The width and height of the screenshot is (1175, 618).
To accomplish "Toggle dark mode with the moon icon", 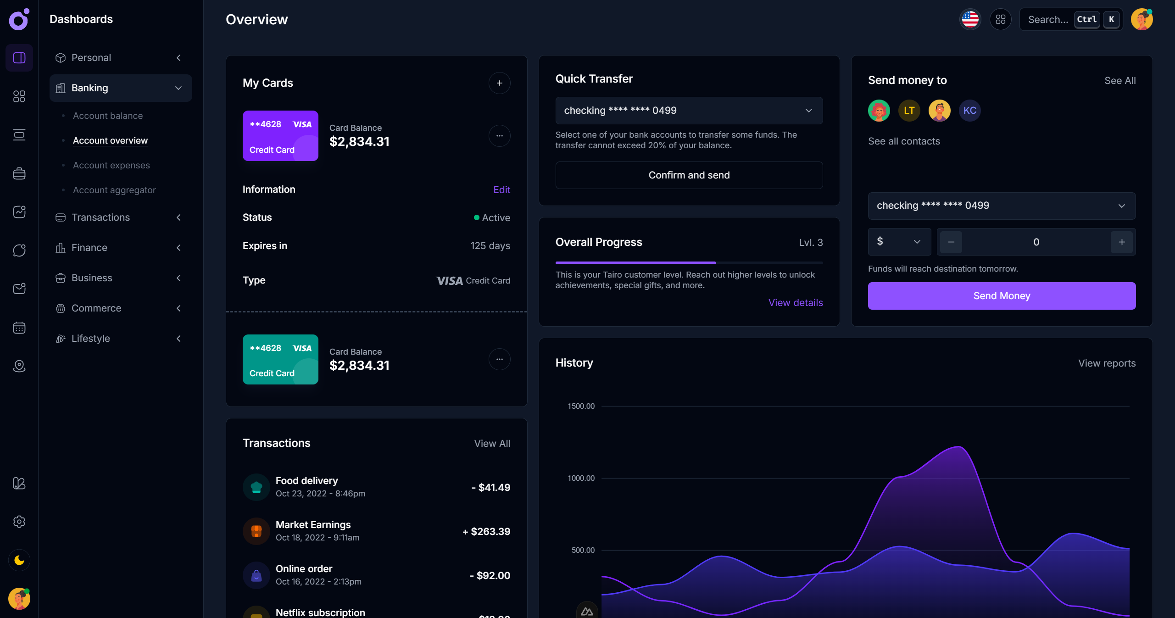I will (x=19, y=560).
